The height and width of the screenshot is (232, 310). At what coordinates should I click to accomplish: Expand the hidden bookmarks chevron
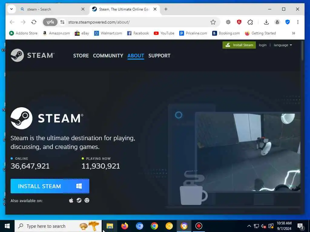[x=294, y=33]
